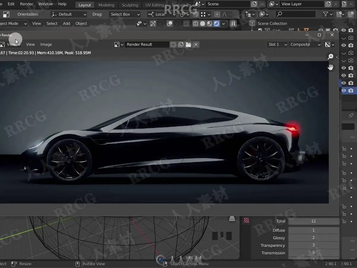The height and width of the screenshot is (268, 357).
Task: Open the texture properties checker icon
Action: point(246,220)
